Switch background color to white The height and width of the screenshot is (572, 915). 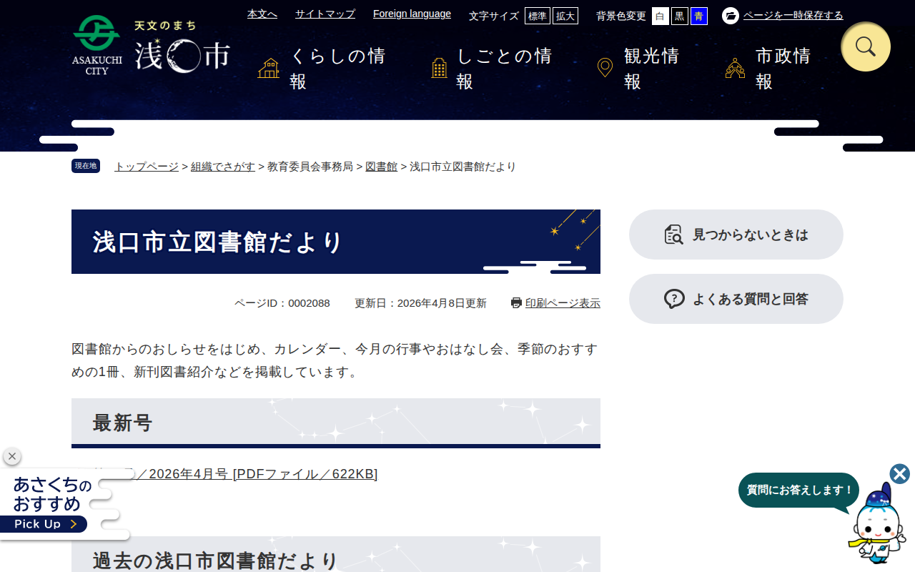(661, 16)
